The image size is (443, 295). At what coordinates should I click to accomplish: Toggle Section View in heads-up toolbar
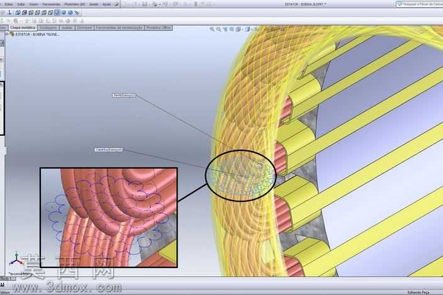[232, 29]
